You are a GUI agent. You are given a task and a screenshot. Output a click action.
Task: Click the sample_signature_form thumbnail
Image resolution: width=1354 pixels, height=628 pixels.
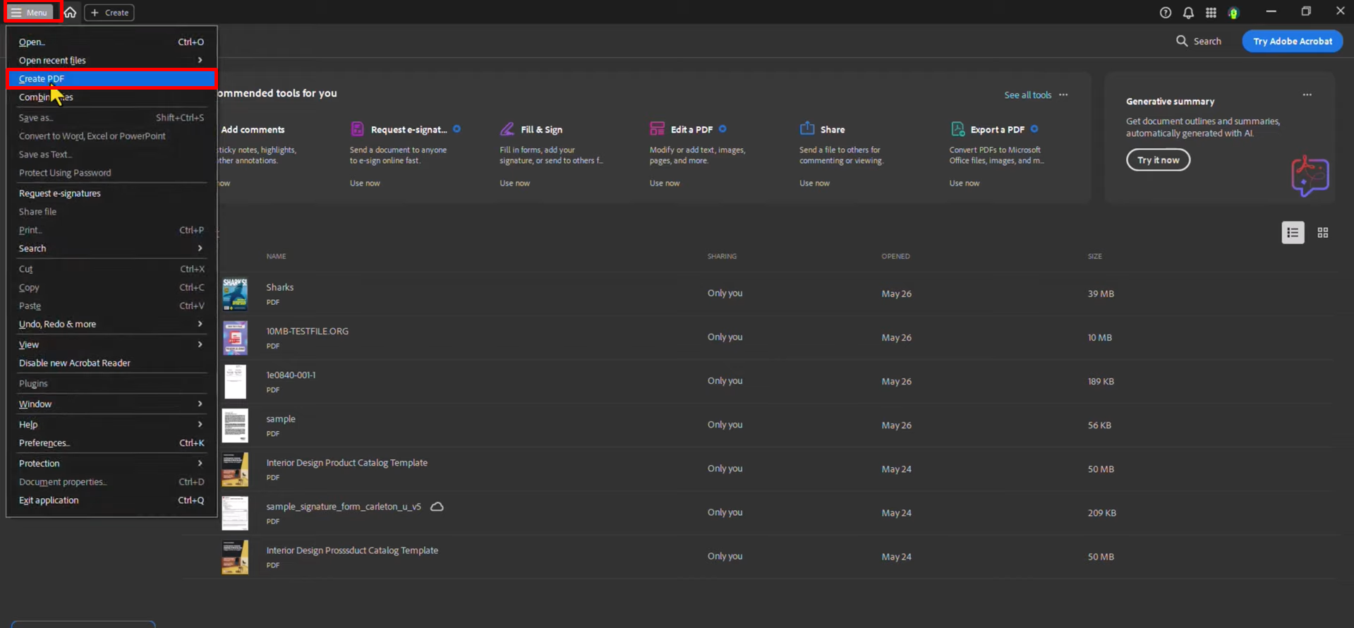[235, 513]
